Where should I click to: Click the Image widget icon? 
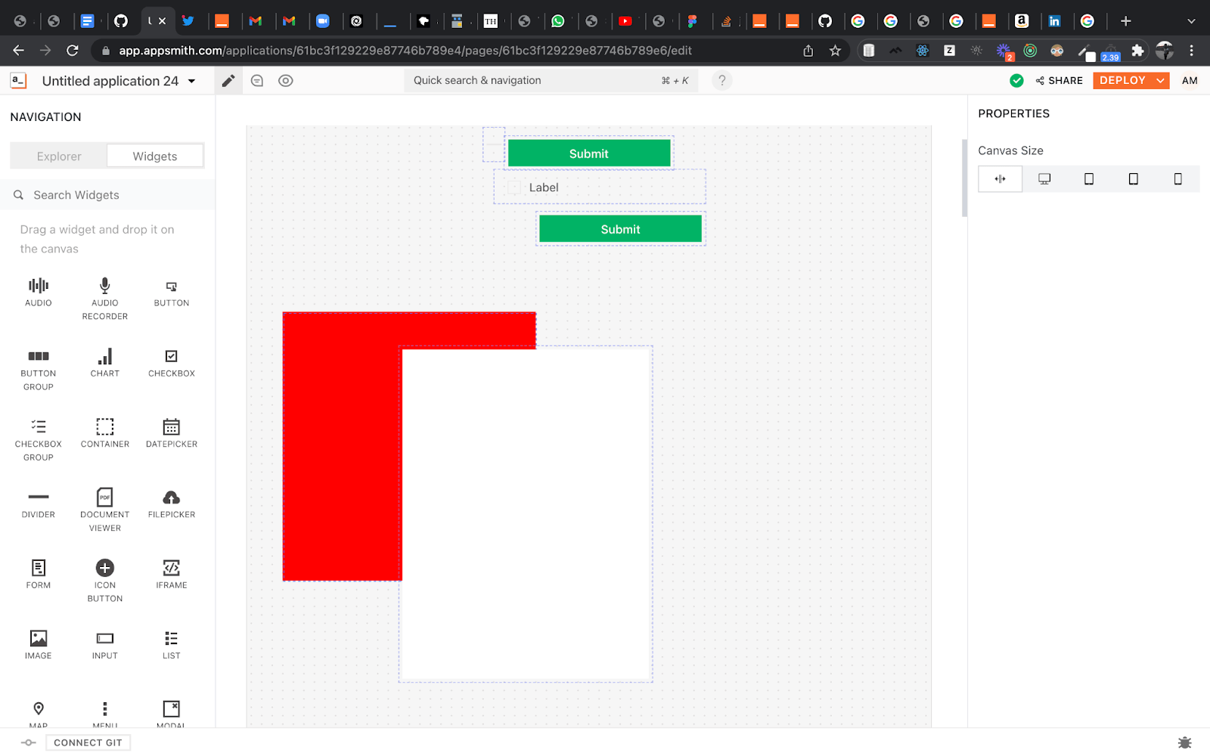tap(38, 639)
